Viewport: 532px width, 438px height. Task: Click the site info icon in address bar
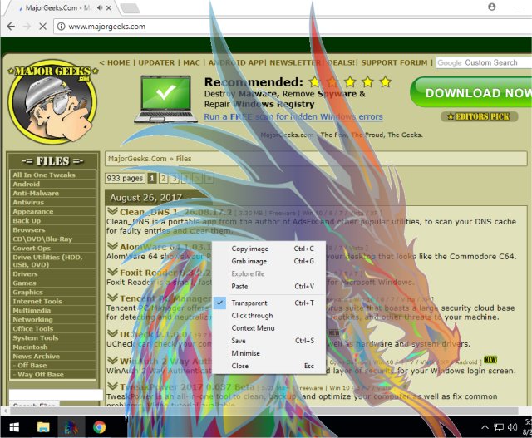tap(61, 27)
